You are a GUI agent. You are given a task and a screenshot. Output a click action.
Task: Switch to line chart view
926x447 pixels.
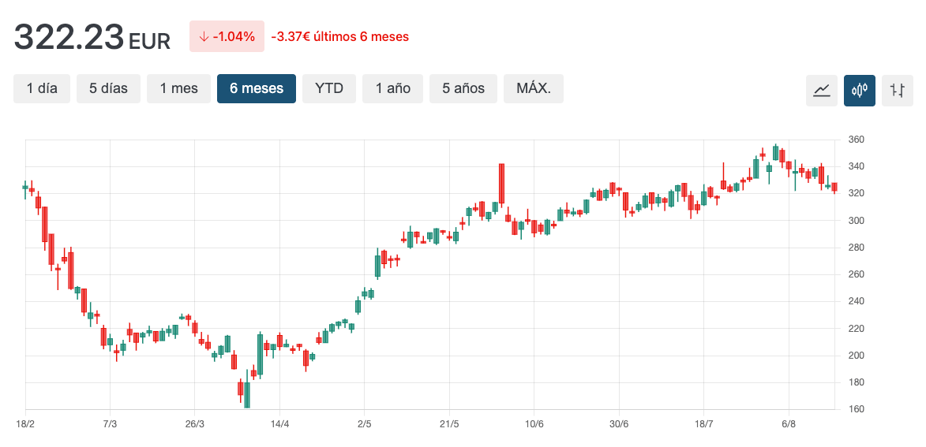click(x=822, y=91)
